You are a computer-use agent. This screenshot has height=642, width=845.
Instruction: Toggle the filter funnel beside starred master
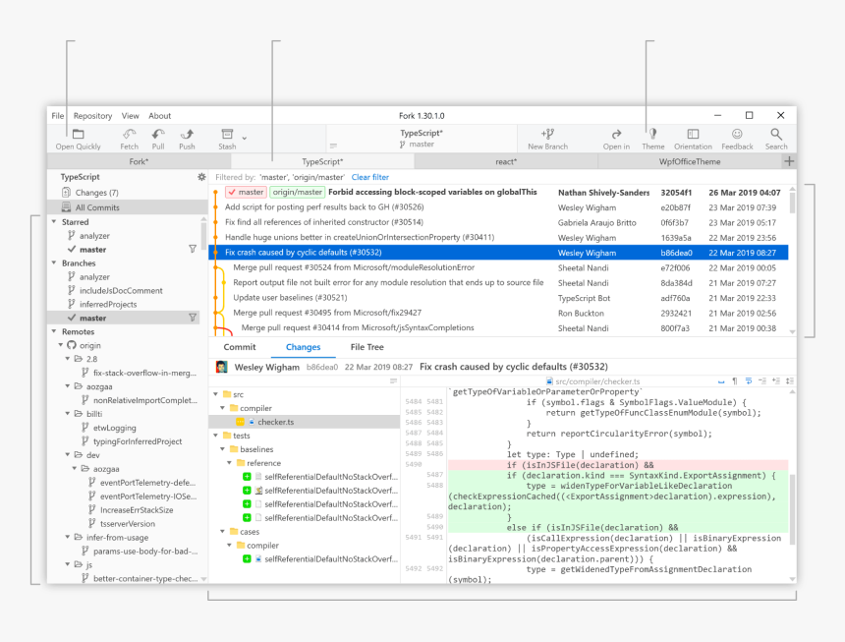click(193, 250)
